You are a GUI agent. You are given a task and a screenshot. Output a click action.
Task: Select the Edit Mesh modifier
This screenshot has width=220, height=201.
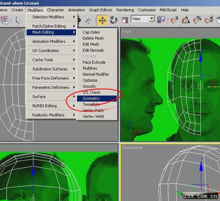(x=91, y=44)
